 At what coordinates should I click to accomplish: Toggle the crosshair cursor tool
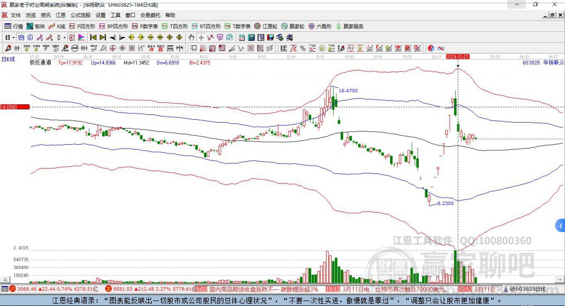[x=201, y=38]
